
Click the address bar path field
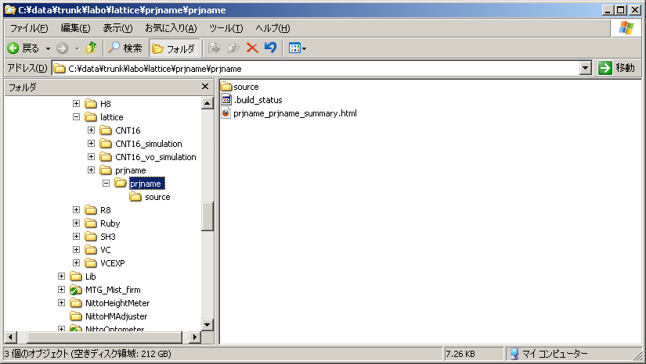[316, 68]
